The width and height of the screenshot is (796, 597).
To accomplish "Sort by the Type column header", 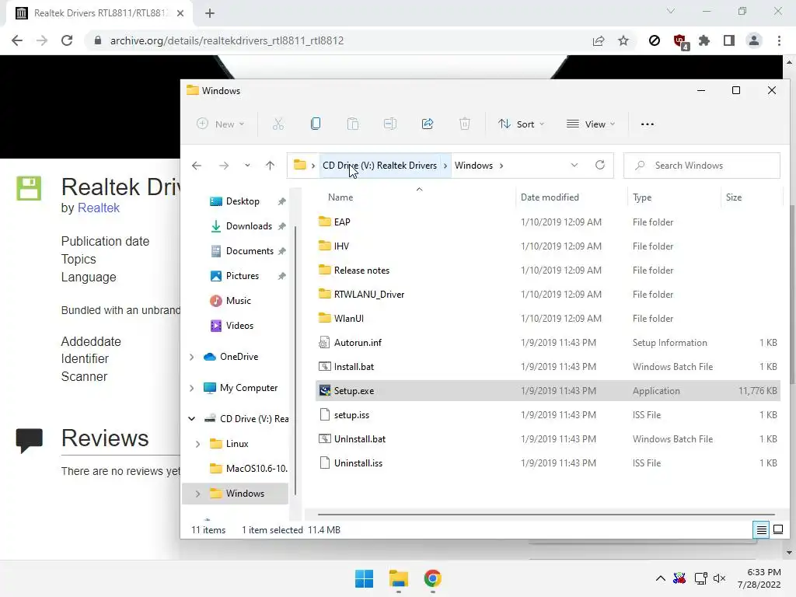I will (642, 197).
